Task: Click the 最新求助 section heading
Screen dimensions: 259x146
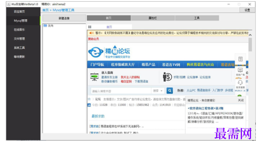Action: 98,116
